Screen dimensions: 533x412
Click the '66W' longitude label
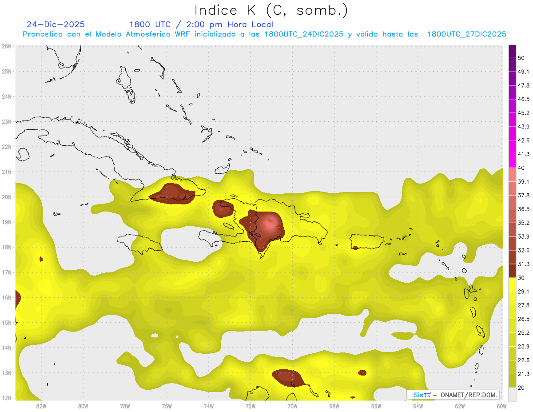(x=376, y=405)
